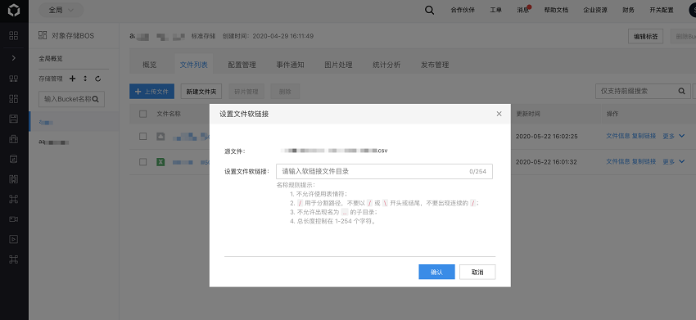
Task: Click the magnifier in the 仅支持前缀搜索 box
Action: [682, 91]
